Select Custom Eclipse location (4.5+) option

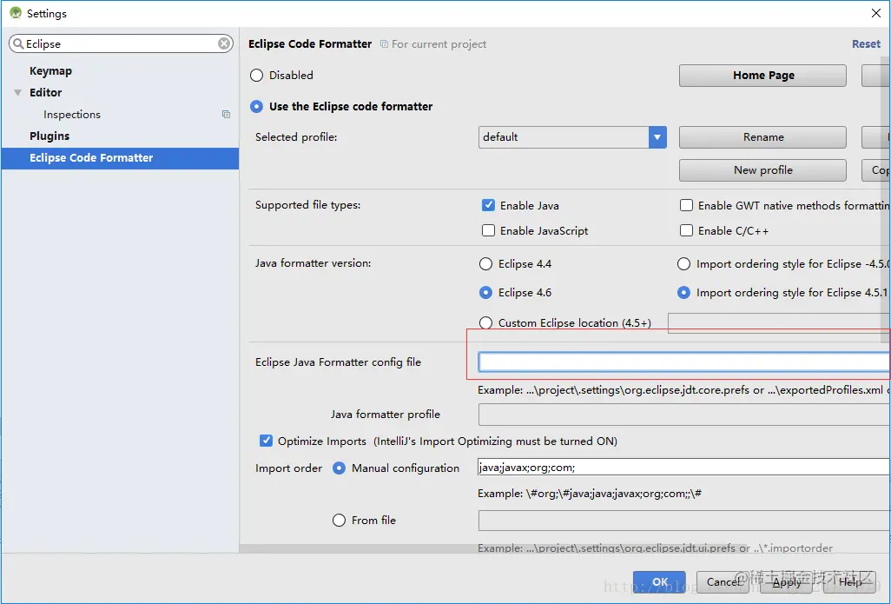(485, 323)
